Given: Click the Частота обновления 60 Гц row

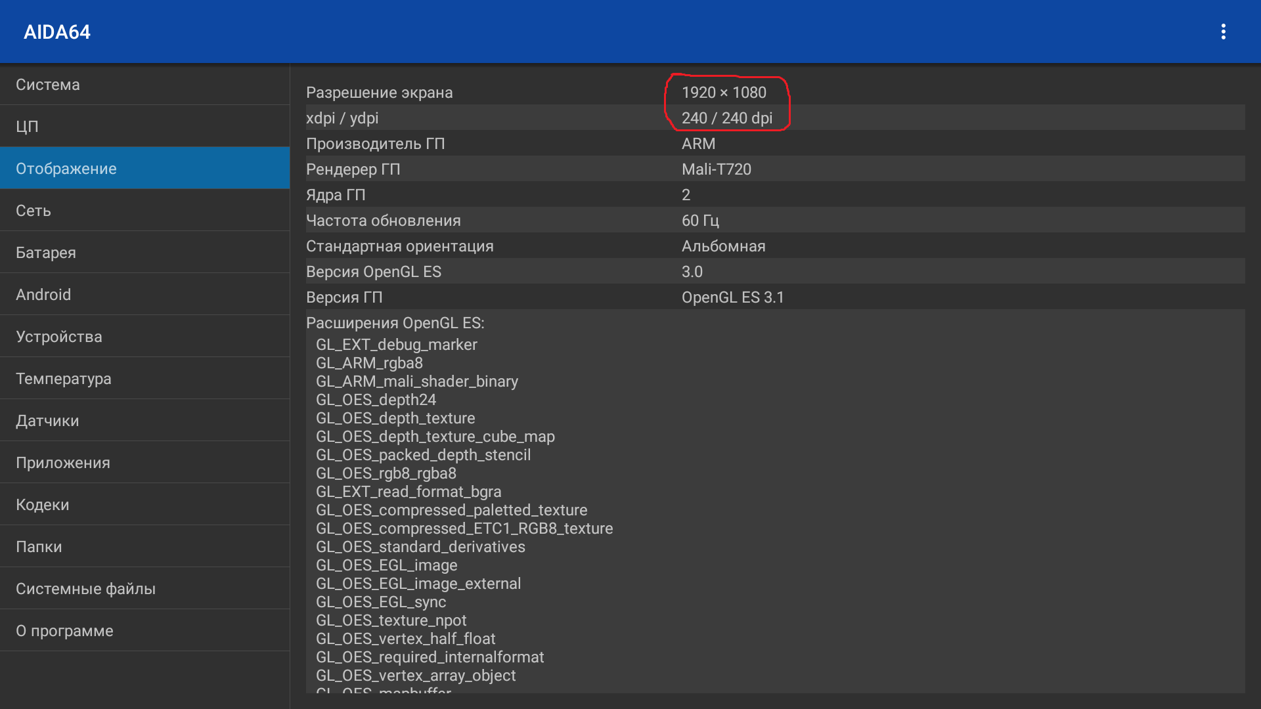Looking at the screenshot, I should tap(775, 221).
